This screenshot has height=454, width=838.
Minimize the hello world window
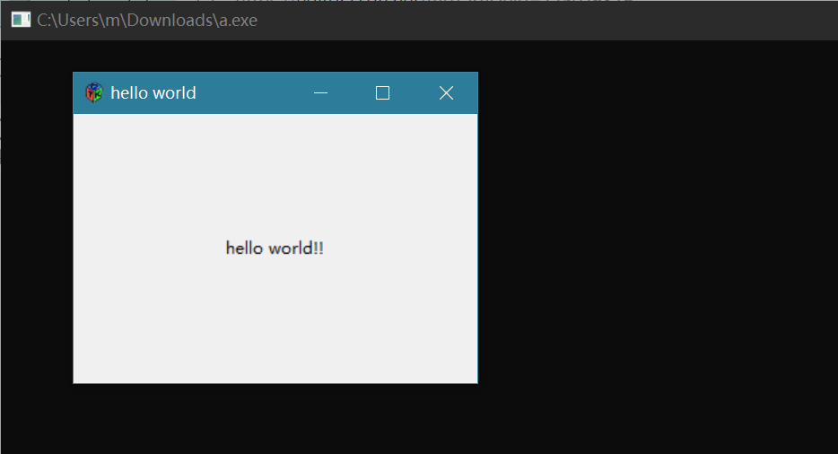(x=320, y=93)
